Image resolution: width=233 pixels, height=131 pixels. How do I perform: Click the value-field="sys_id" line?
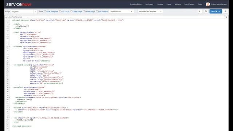tap(40, 75)
